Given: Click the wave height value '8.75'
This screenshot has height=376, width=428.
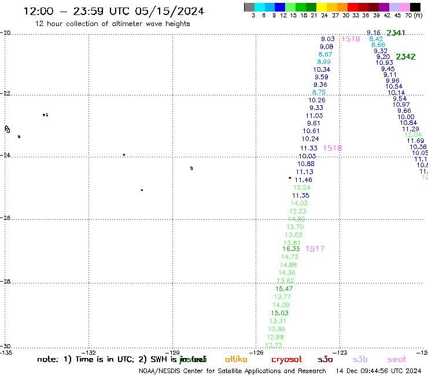Looking at the screenshot, I should pyautogui.click(x=319, y=93).
